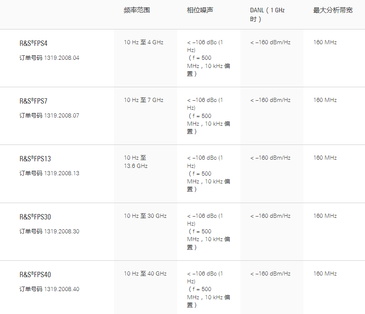The height and width of the screenshot is (314, 365).
Task: Go to the R&S FPS40 product
Action: (x=35, y=274)
